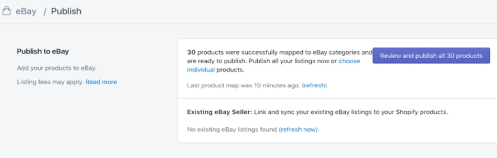Click the bold 30 product count
The width and height of the screenshot is (497, 158).
pos(191,52)
